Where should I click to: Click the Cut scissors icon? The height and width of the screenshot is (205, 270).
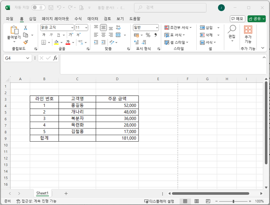coord(25,28)
